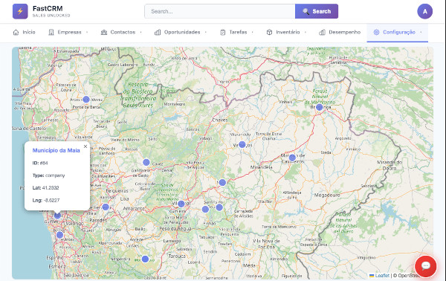The height and width of the screenshot is (281, 446).
Task: Open the Tarefas menu
Action: (236, 32)
